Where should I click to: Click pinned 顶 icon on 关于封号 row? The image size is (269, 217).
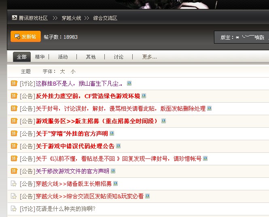click(x=14, y=108)
